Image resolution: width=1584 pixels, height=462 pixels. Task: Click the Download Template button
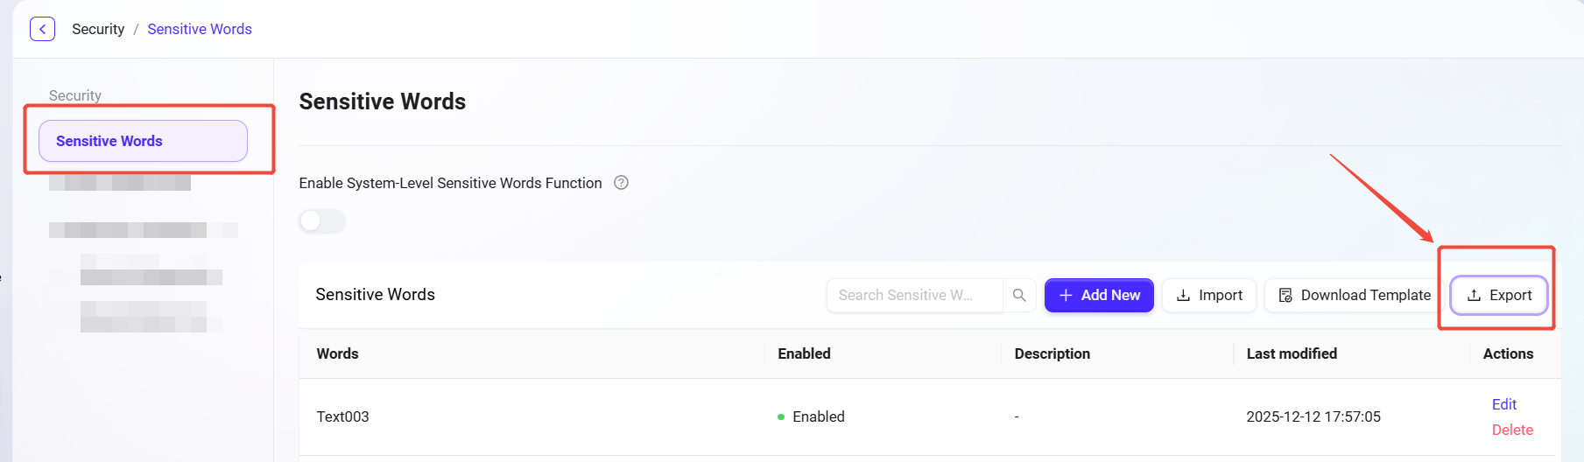(1354, 296)
